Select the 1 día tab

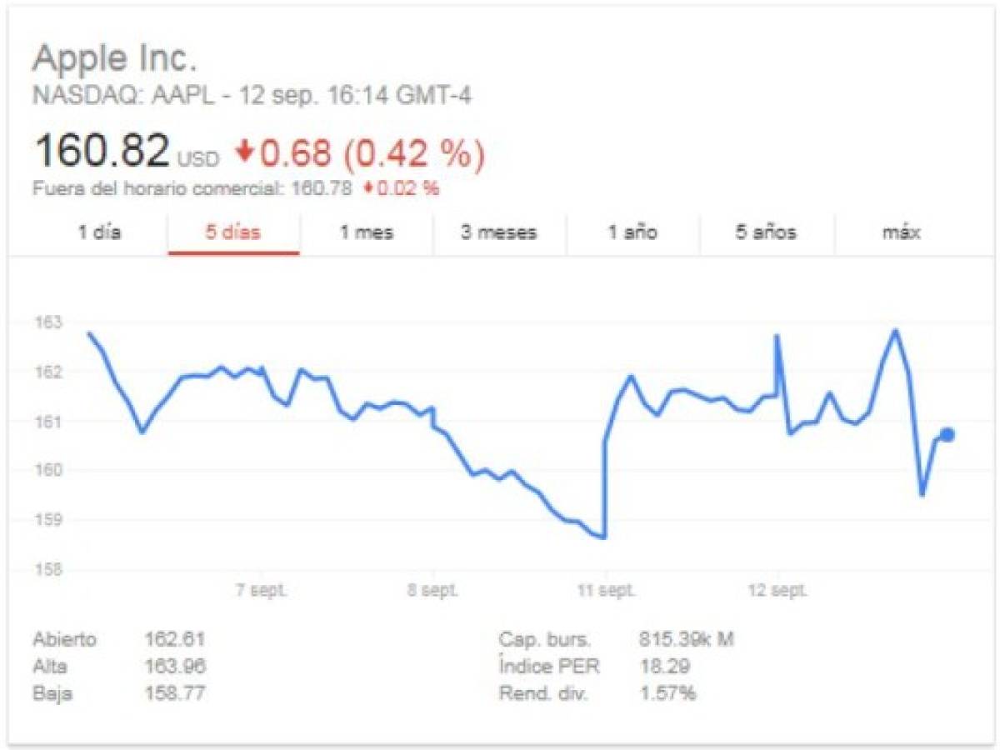[x=100, y=232]
